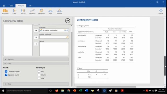
Task: Click the Counts (optional) drop field
Action: (x=54, y=37)
